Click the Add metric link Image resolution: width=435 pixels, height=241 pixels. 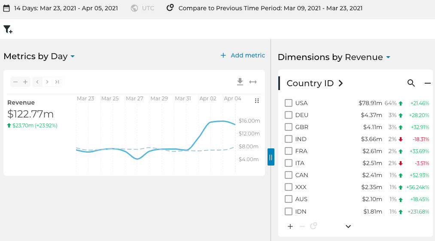pyautogui.click(x=243, y=55)
